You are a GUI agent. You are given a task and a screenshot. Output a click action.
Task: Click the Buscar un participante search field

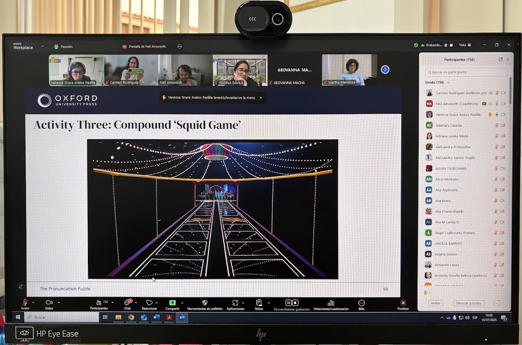[466, 72]
